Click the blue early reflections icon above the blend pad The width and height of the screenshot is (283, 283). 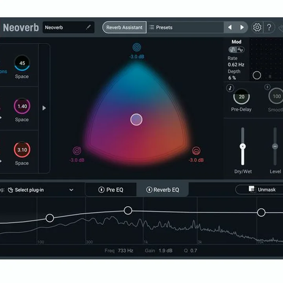pyautogui.click(x=137, y=47)
